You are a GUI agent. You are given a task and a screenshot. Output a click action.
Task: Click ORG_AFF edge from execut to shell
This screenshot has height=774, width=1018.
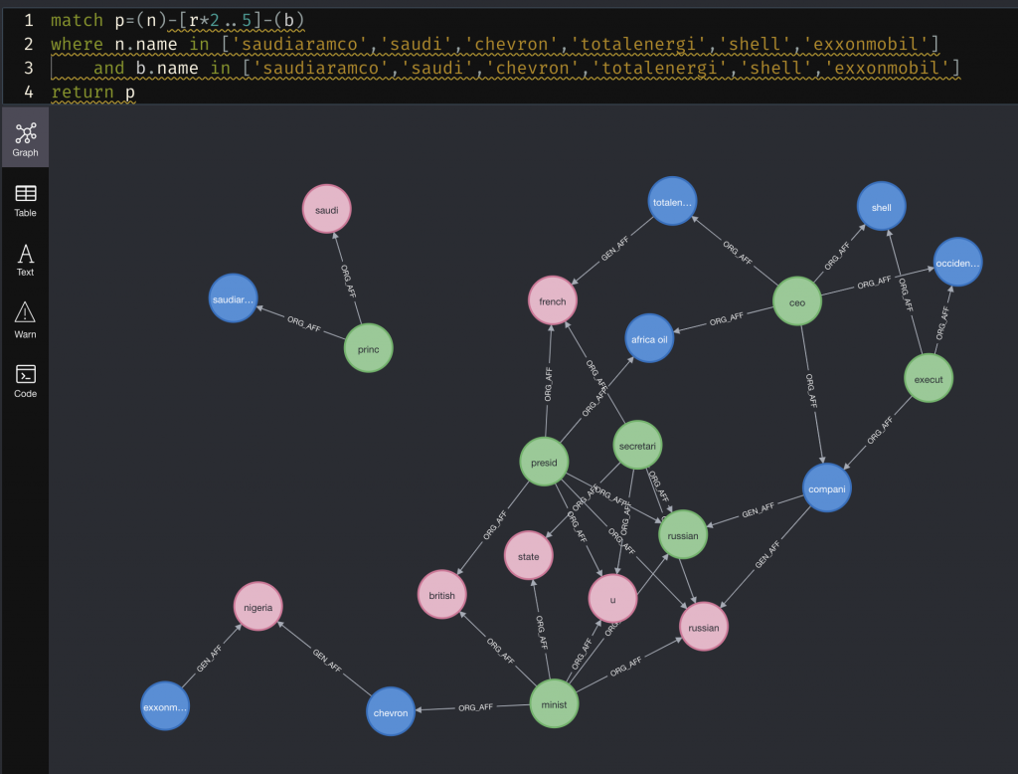[x=906, y=294]
